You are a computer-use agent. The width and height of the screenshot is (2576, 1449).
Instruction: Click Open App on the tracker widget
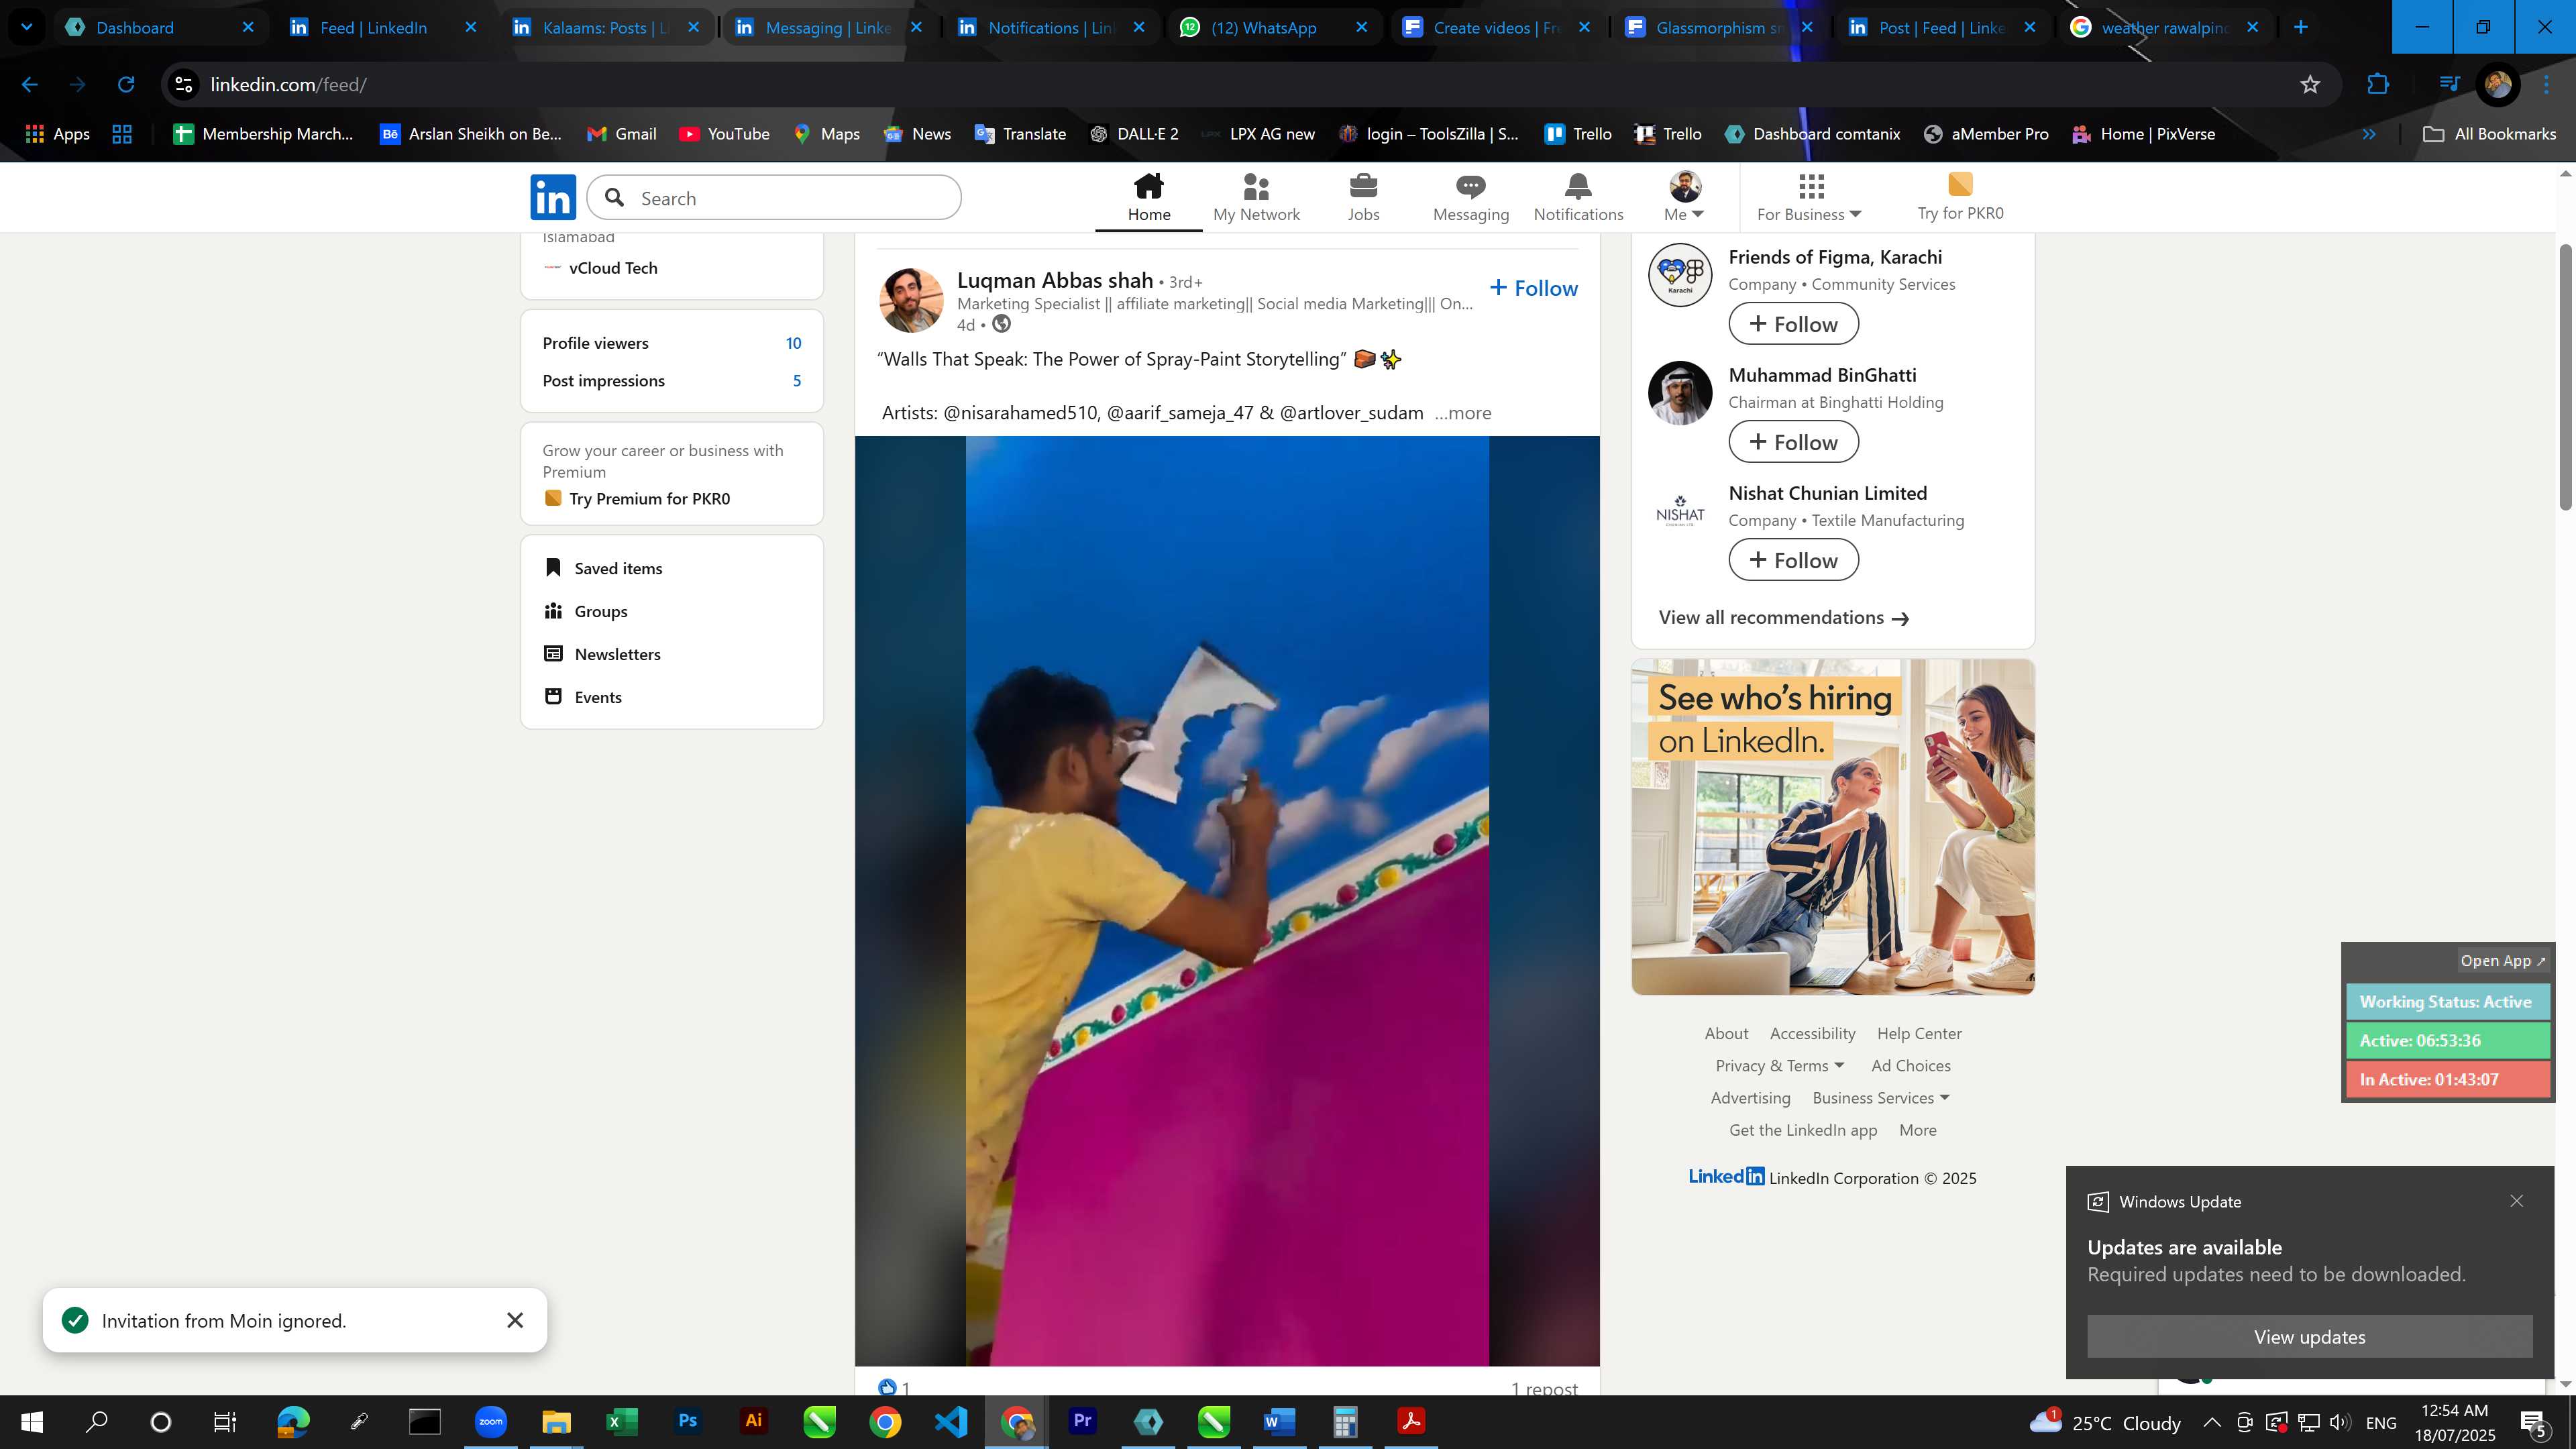click(x=2503, y=961)
